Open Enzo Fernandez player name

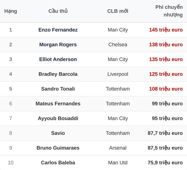pyautogui.click(x=58, y=30)
